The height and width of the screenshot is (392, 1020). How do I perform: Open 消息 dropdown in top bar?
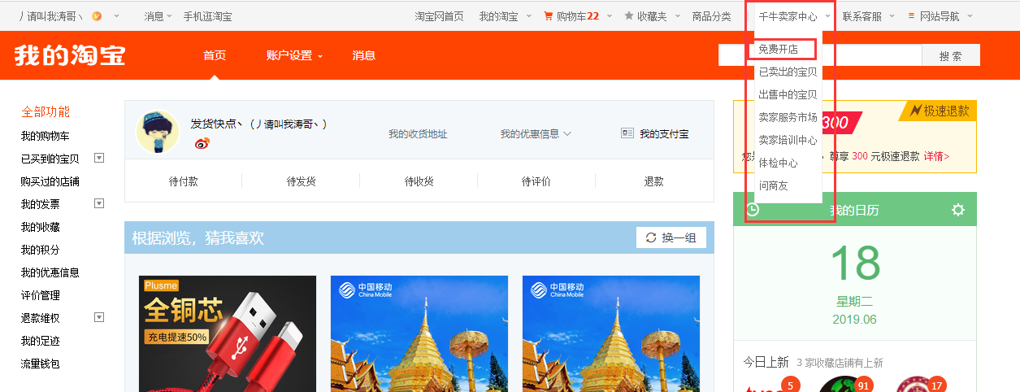[158, 16]
